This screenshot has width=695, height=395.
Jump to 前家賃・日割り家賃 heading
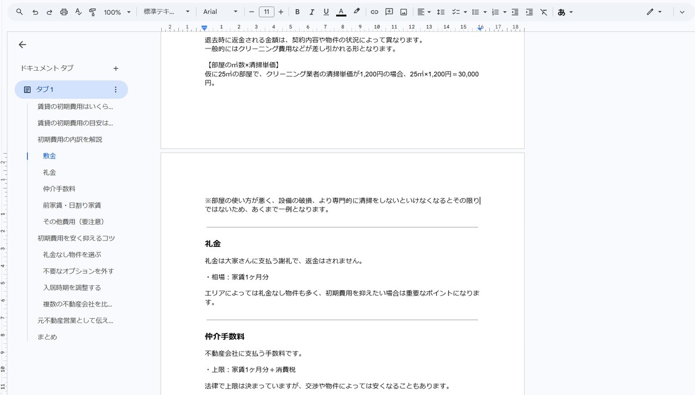pyautogui.click(x=72, y=205)
